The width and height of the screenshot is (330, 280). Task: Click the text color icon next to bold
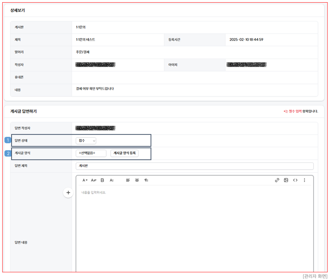pos(111,180)
